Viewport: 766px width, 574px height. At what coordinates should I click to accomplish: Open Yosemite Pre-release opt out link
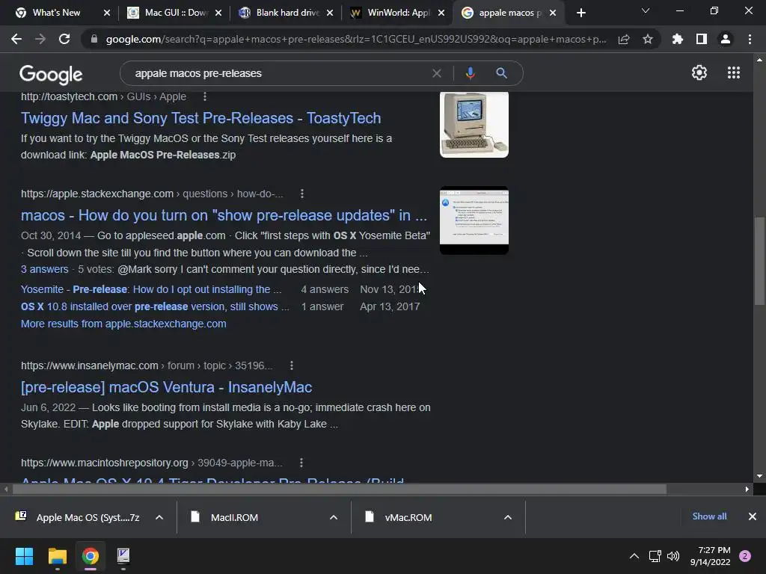click(151, 289)
